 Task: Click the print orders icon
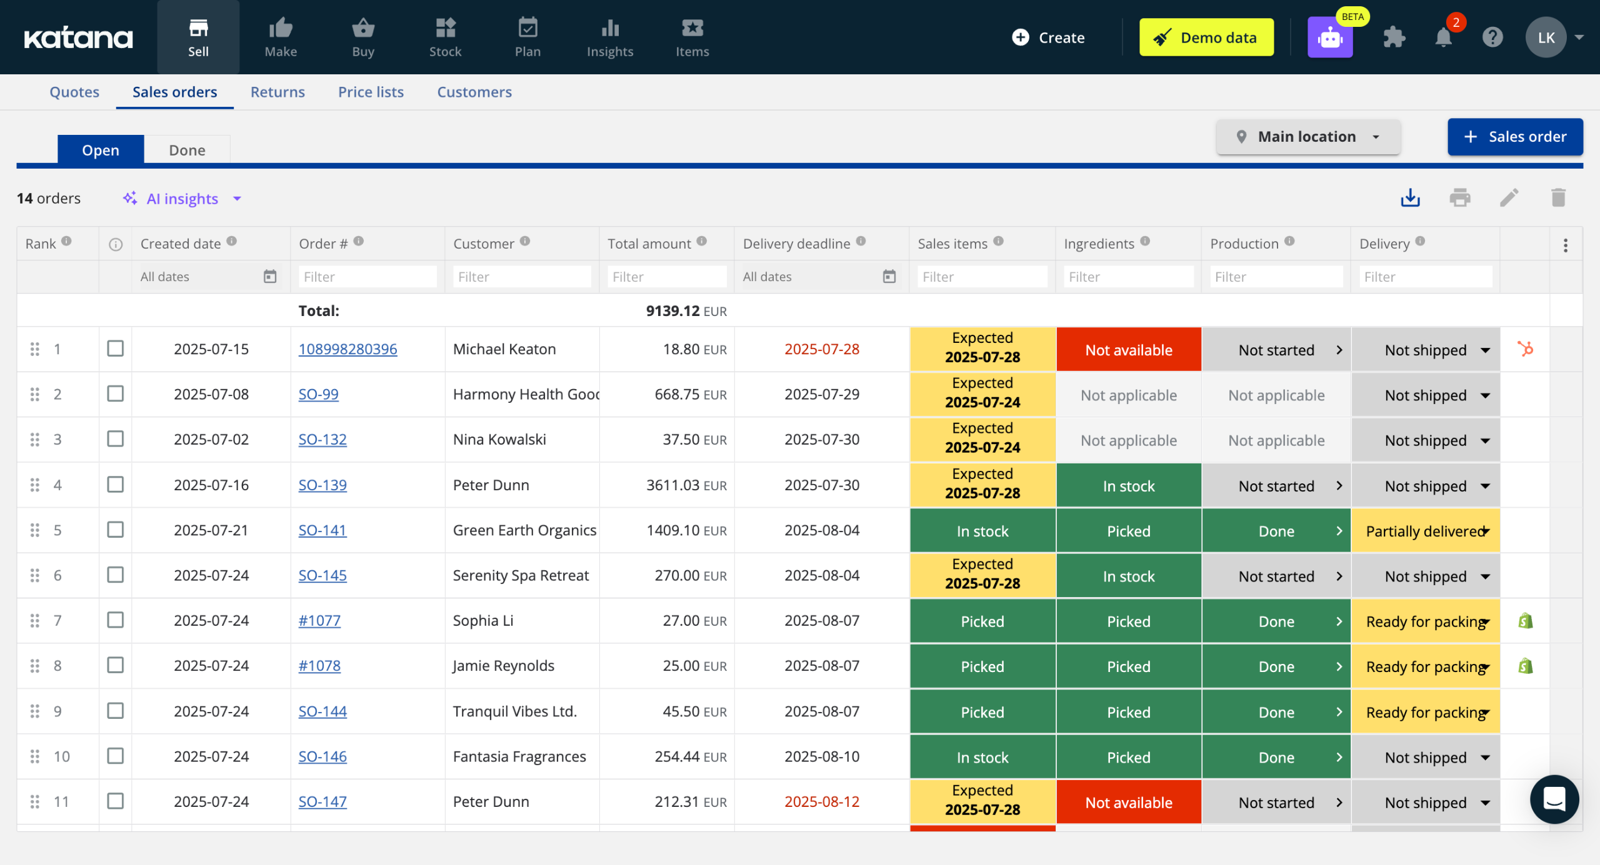click(x=1459, y=198)
